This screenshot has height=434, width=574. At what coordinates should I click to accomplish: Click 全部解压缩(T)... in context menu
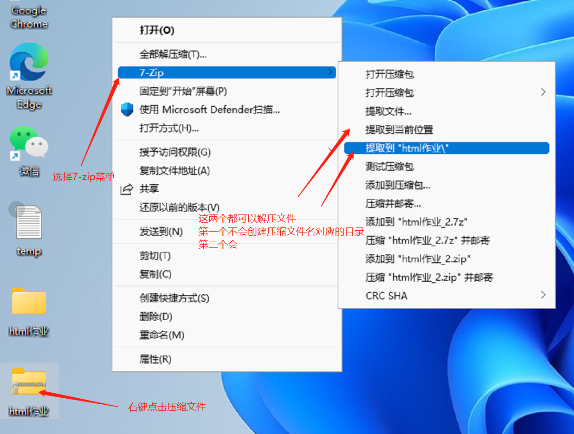(x=173, y=54)
